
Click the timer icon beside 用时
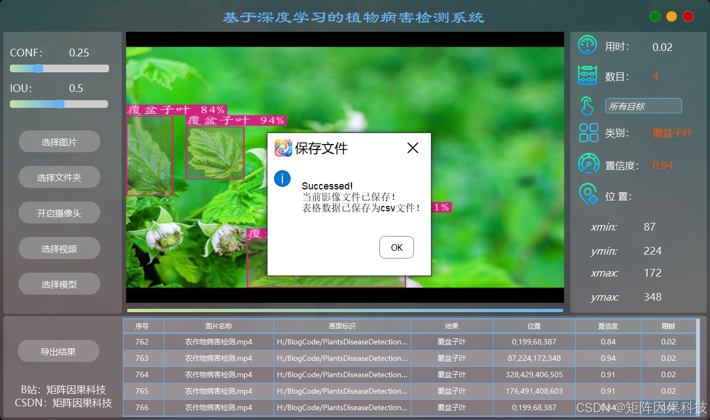point(588,45)
